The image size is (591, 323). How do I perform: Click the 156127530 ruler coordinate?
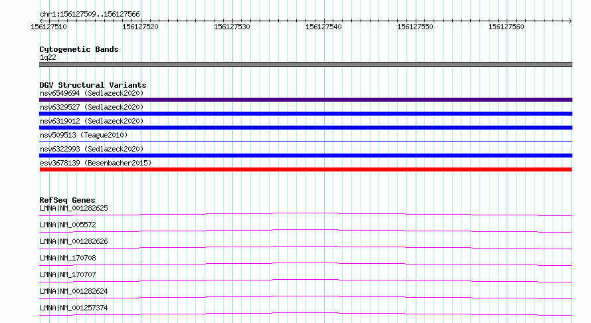(232, 27)
